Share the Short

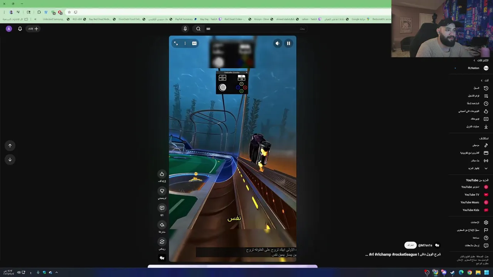point(162,225)
